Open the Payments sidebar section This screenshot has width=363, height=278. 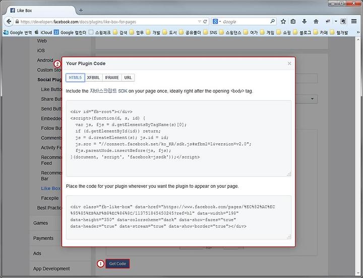43,238
